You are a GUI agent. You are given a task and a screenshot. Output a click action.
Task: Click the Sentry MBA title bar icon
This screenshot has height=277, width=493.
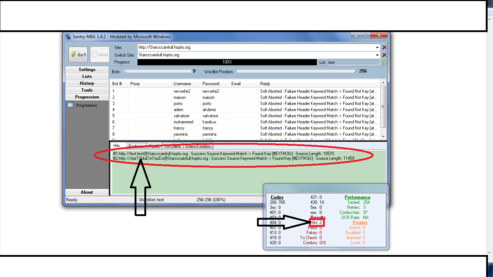tap(68, 36)
